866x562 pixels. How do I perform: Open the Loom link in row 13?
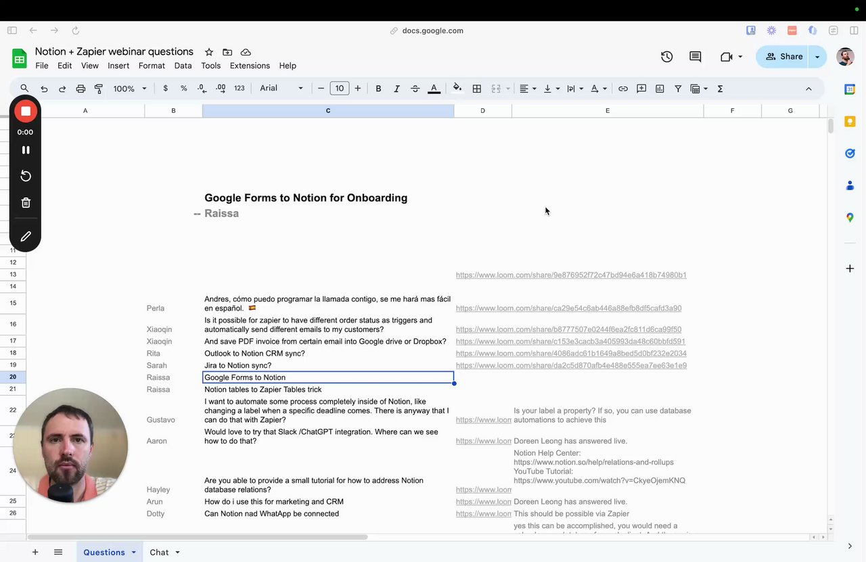(571, 275)
